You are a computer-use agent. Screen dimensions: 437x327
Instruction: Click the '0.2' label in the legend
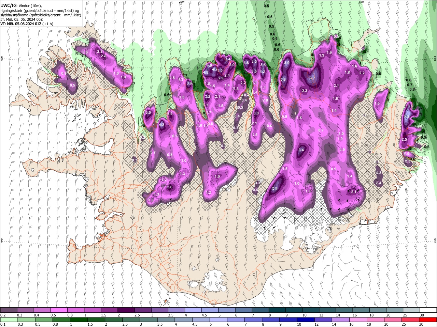click(x=3, y=315)
